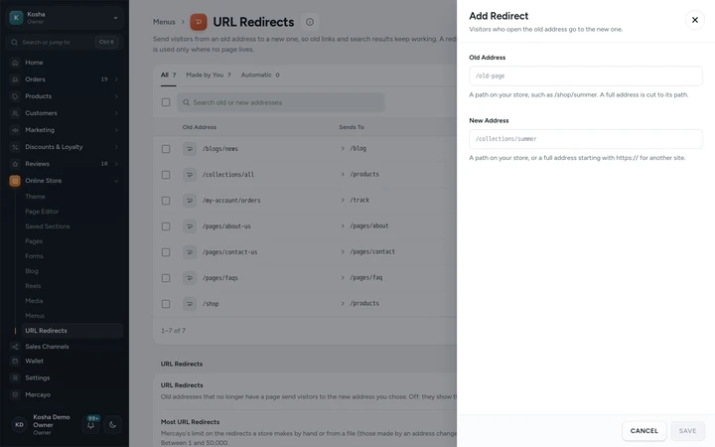Image resolution: width=715 pixels, height=447 pixels.
Task: Open Media in sidebar submenu
Action: tap(34, 301)
